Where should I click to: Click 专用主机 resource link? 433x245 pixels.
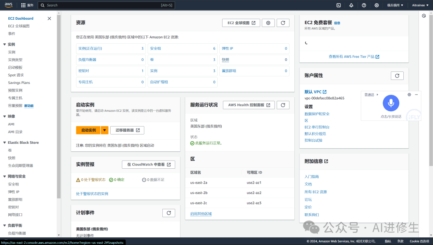coord(85,82)
